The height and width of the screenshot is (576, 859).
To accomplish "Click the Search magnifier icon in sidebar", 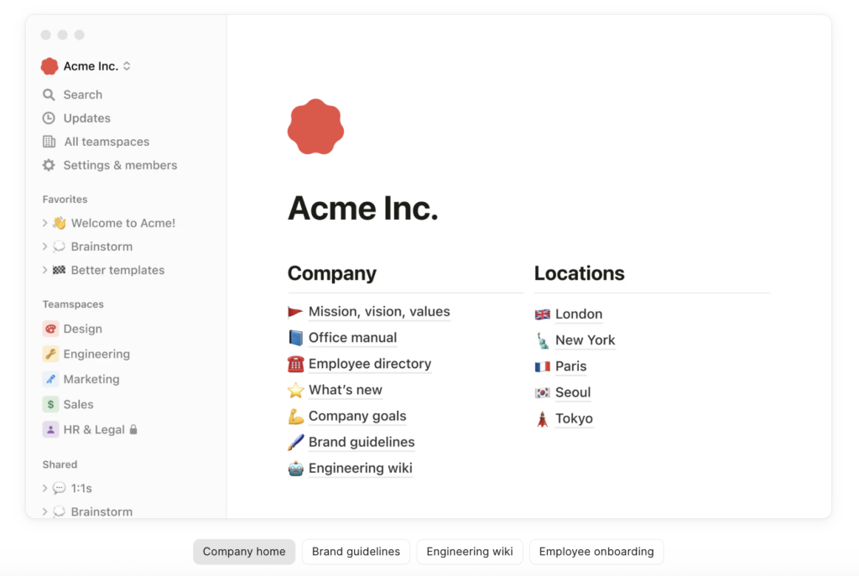I will [x=49, y=95].
